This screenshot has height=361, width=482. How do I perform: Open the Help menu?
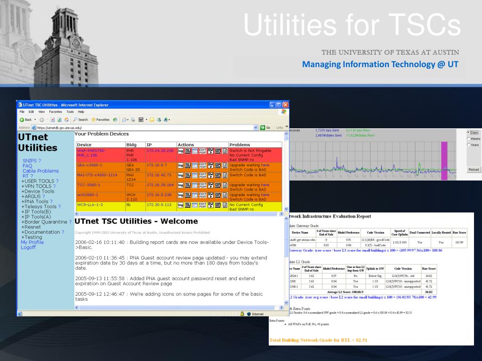pyautogui.click(x=81, y=112)
